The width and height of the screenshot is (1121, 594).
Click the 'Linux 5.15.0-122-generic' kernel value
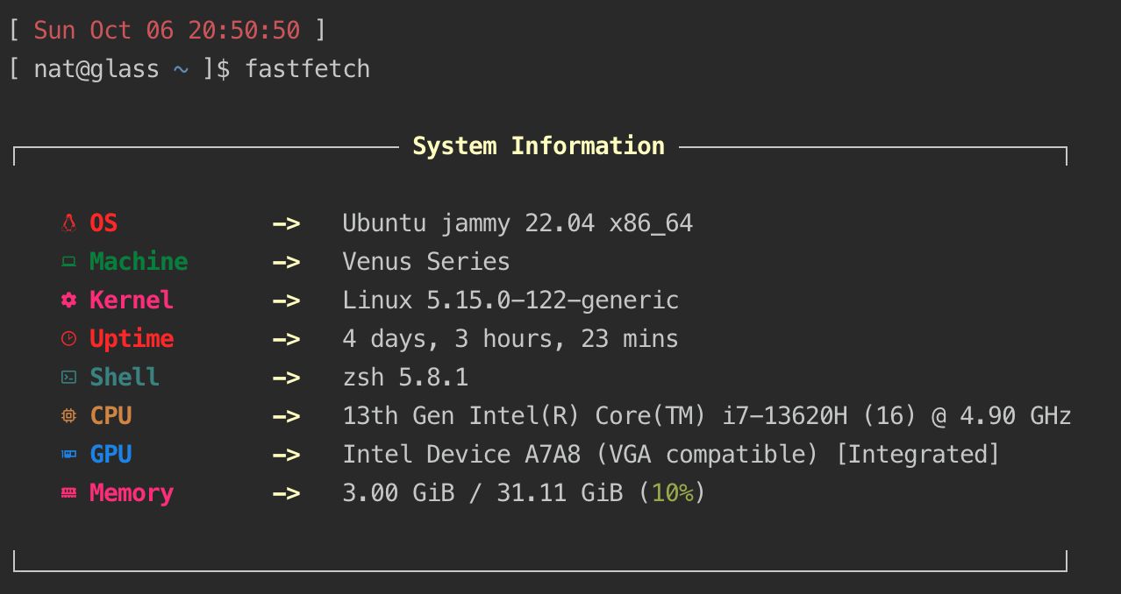click(511, 301)
